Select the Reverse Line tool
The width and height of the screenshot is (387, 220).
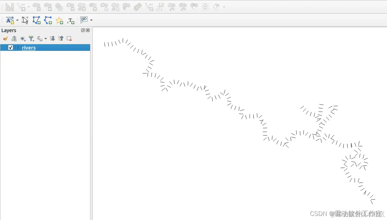[149, 7]
